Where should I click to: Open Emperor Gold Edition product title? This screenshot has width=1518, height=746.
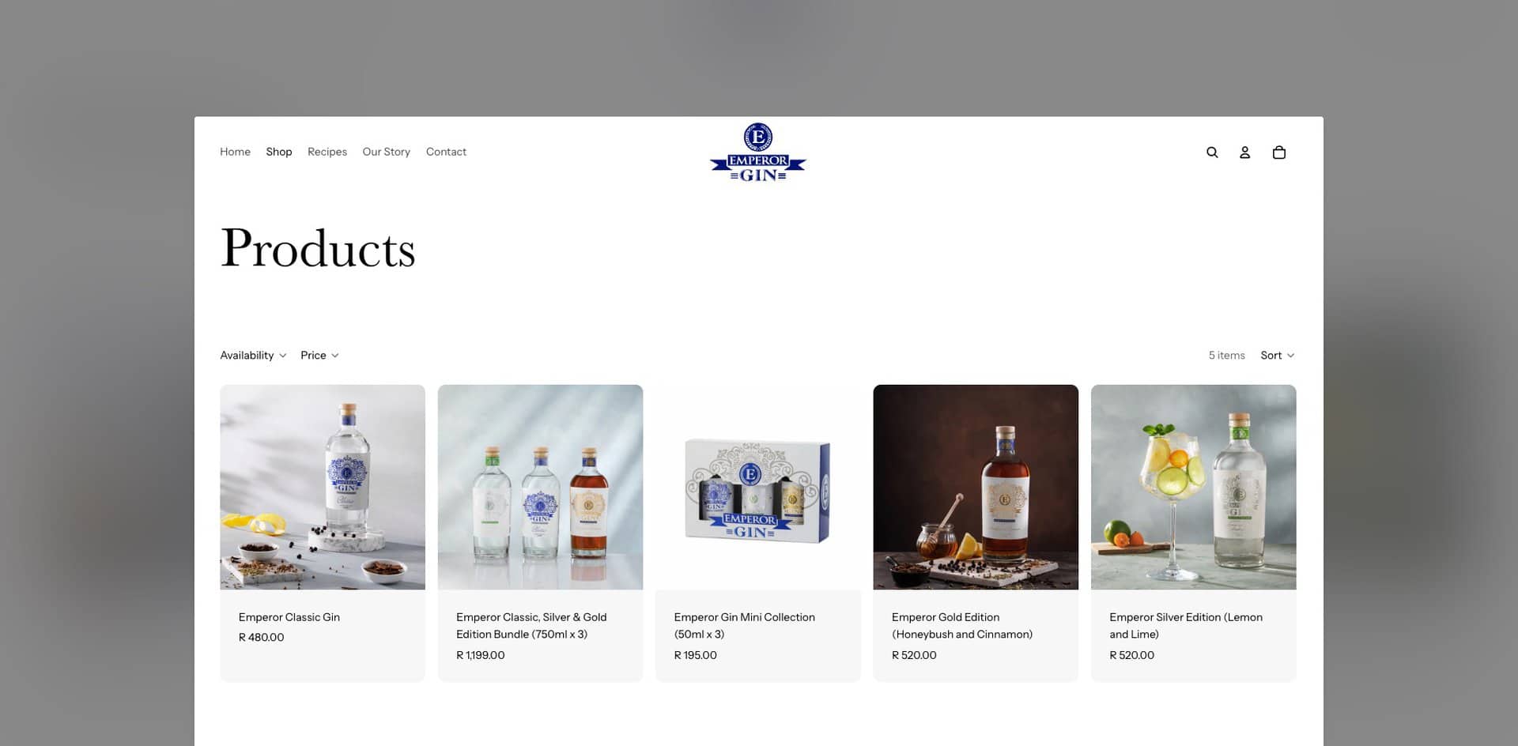pos(962,626)
